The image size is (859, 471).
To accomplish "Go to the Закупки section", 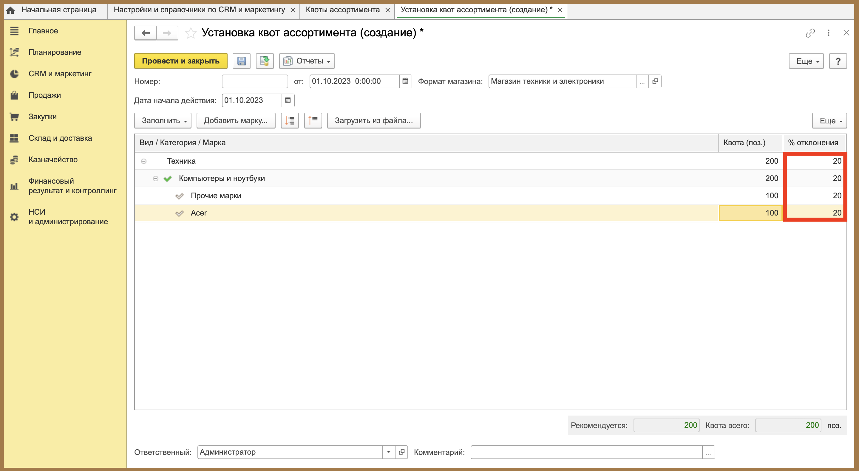I will 43,117.
